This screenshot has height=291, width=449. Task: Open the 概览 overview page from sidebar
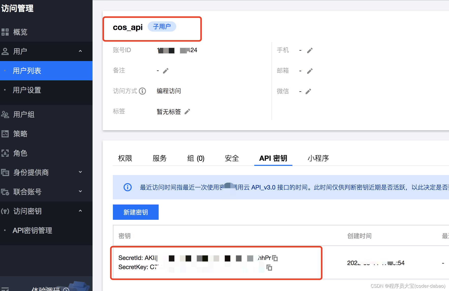(x=20, y=32)
